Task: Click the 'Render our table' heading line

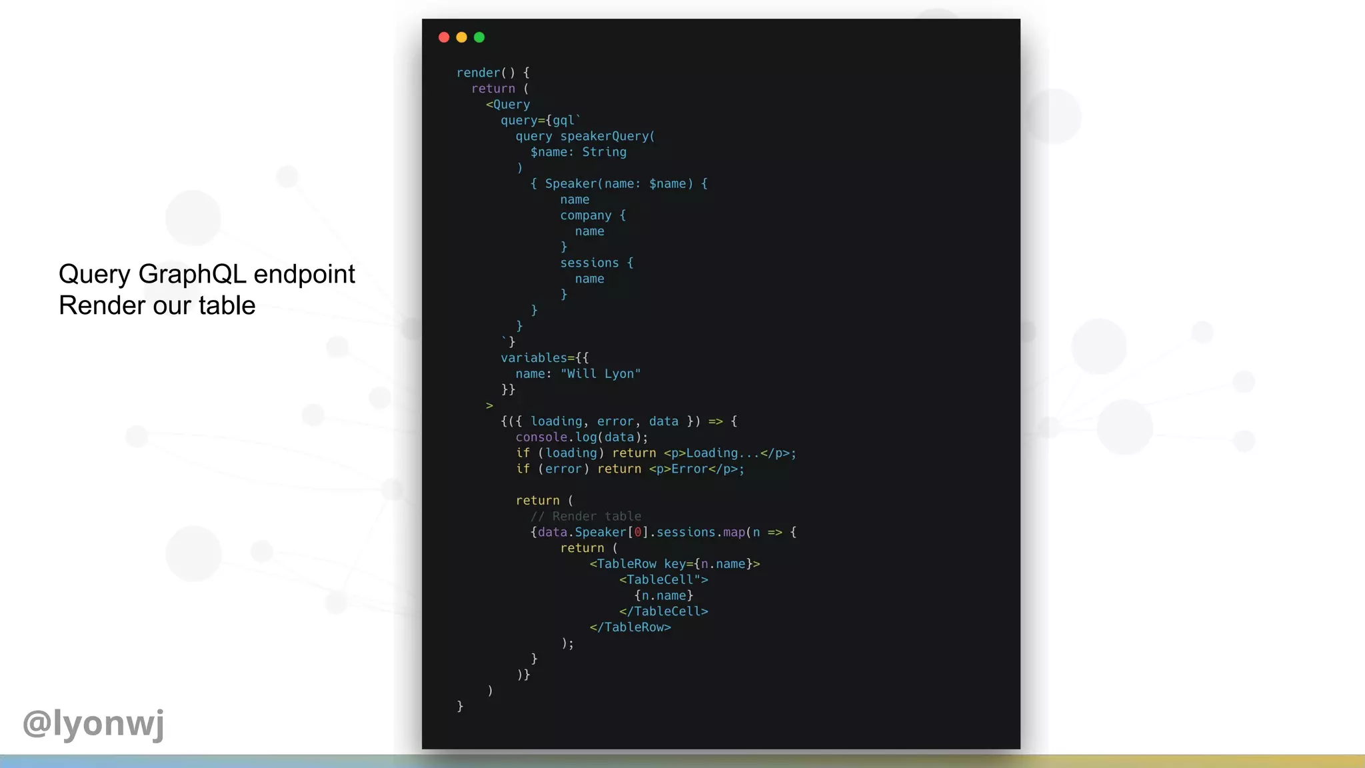Action: click(x=157, y=305)
